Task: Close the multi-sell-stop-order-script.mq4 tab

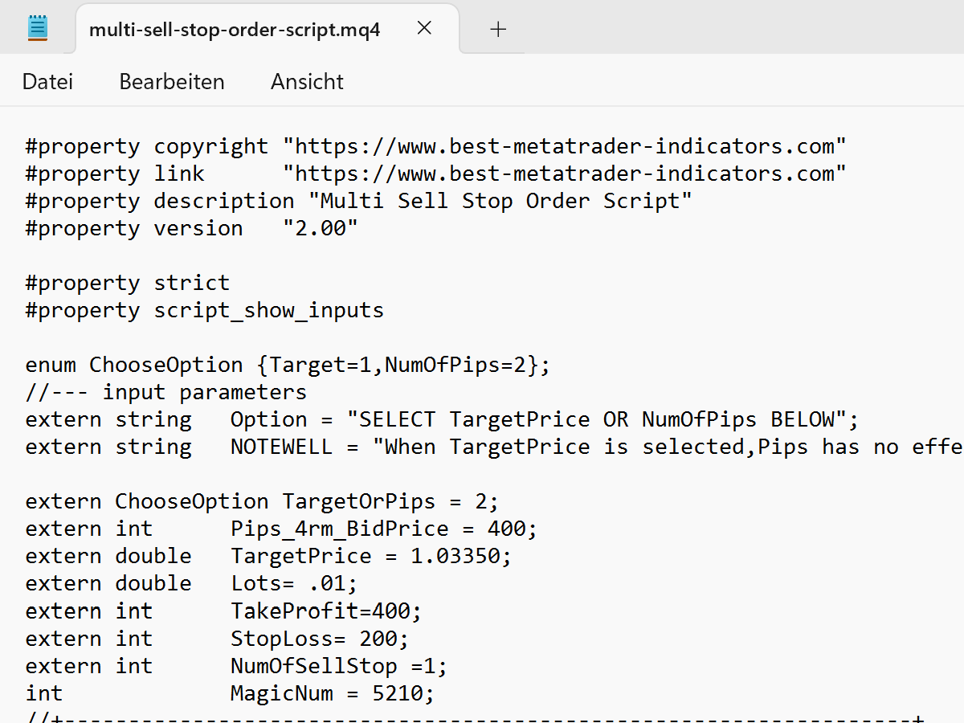Action: point(424,29)
